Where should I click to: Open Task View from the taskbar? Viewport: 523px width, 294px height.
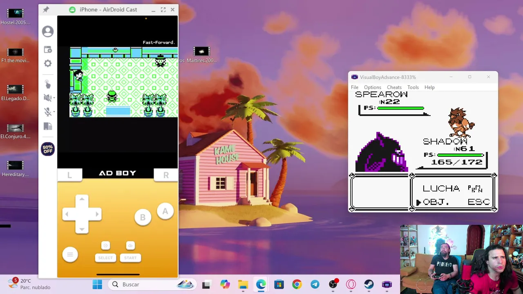tap(206, 285)
